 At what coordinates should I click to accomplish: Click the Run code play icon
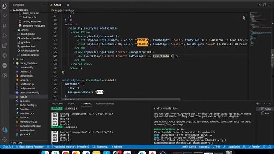point(259,5)
